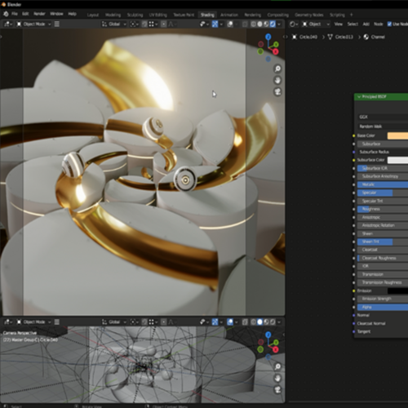Viewport: 408px width, 408px height.
Task: Open the File menu
Action: 15,14
